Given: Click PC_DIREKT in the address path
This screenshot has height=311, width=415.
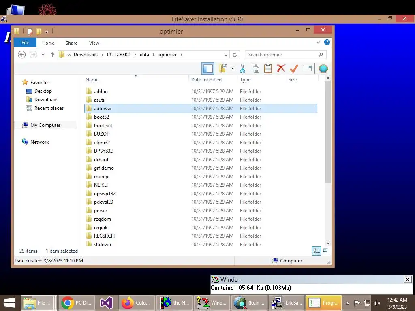Looking at the screenshot, I should click(119, 55).
